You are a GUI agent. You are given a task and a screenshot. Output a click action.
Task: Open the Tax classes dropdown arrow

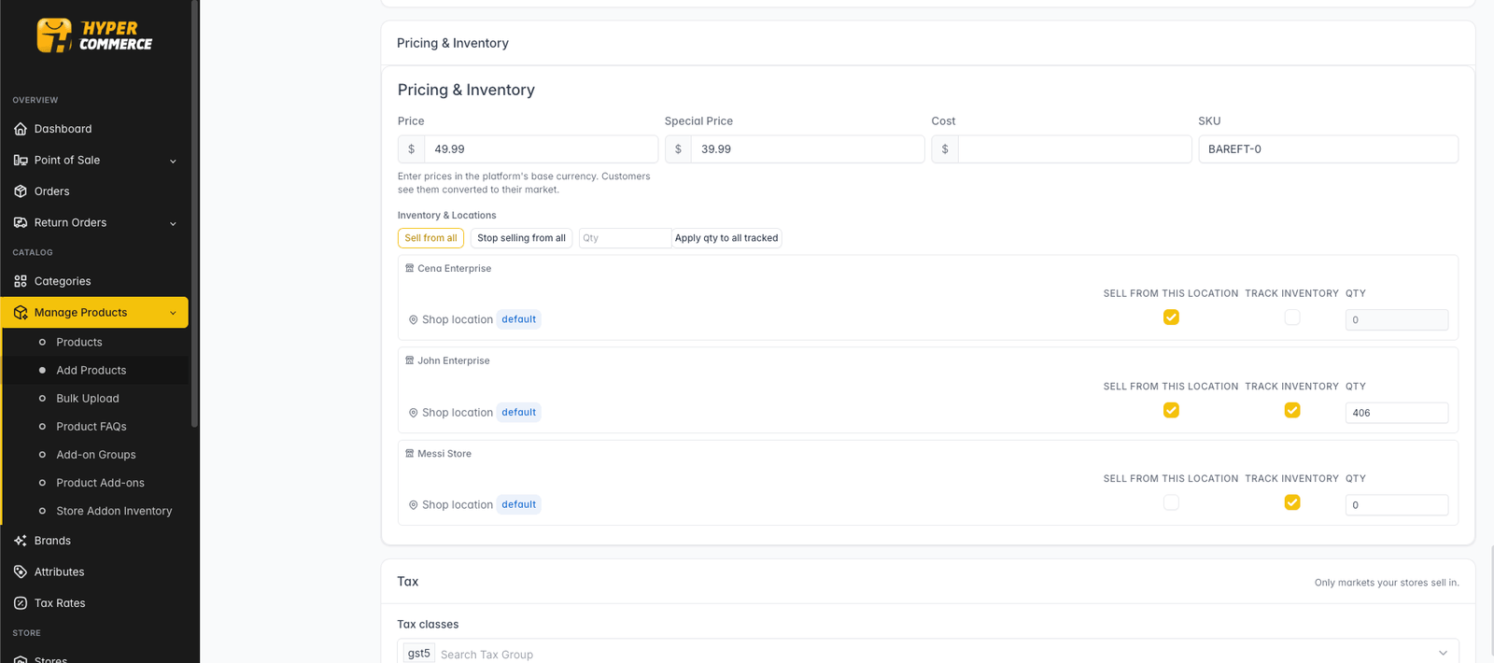[x=1443, y=653]
